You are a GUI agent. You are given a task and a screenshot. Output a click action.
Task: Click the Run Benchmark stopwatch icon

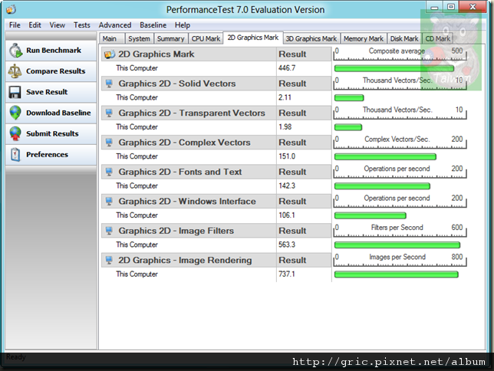click(15, 51)
